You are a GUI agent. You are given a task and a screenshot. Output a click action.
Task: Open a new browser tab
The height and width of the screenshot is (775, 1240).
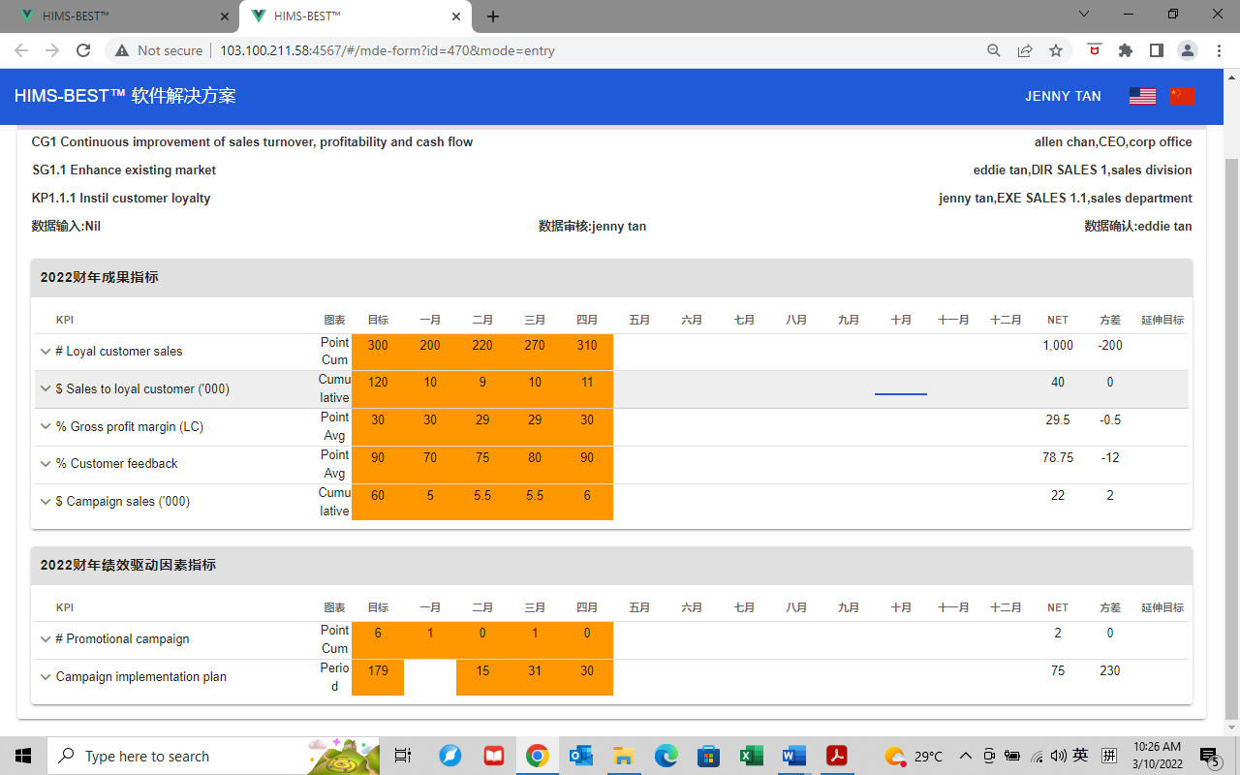493,16
